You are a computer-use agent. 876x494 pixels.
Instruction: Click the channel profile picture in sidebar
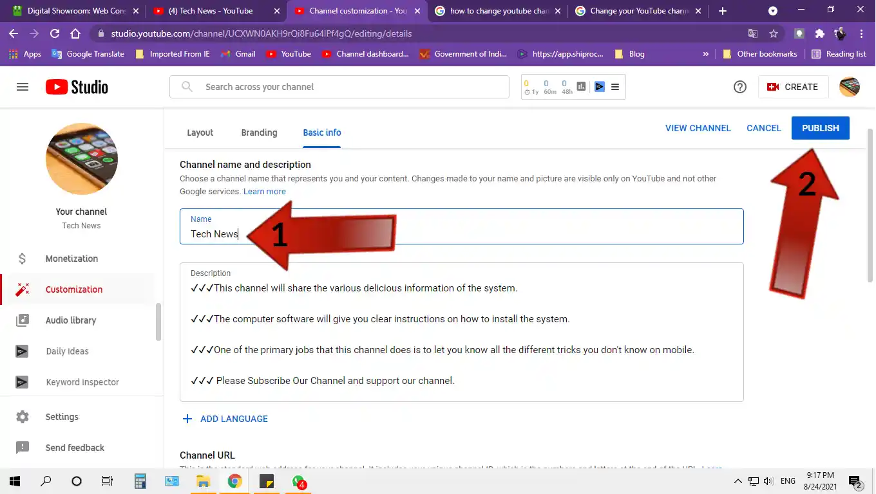[x=82, y=159]
